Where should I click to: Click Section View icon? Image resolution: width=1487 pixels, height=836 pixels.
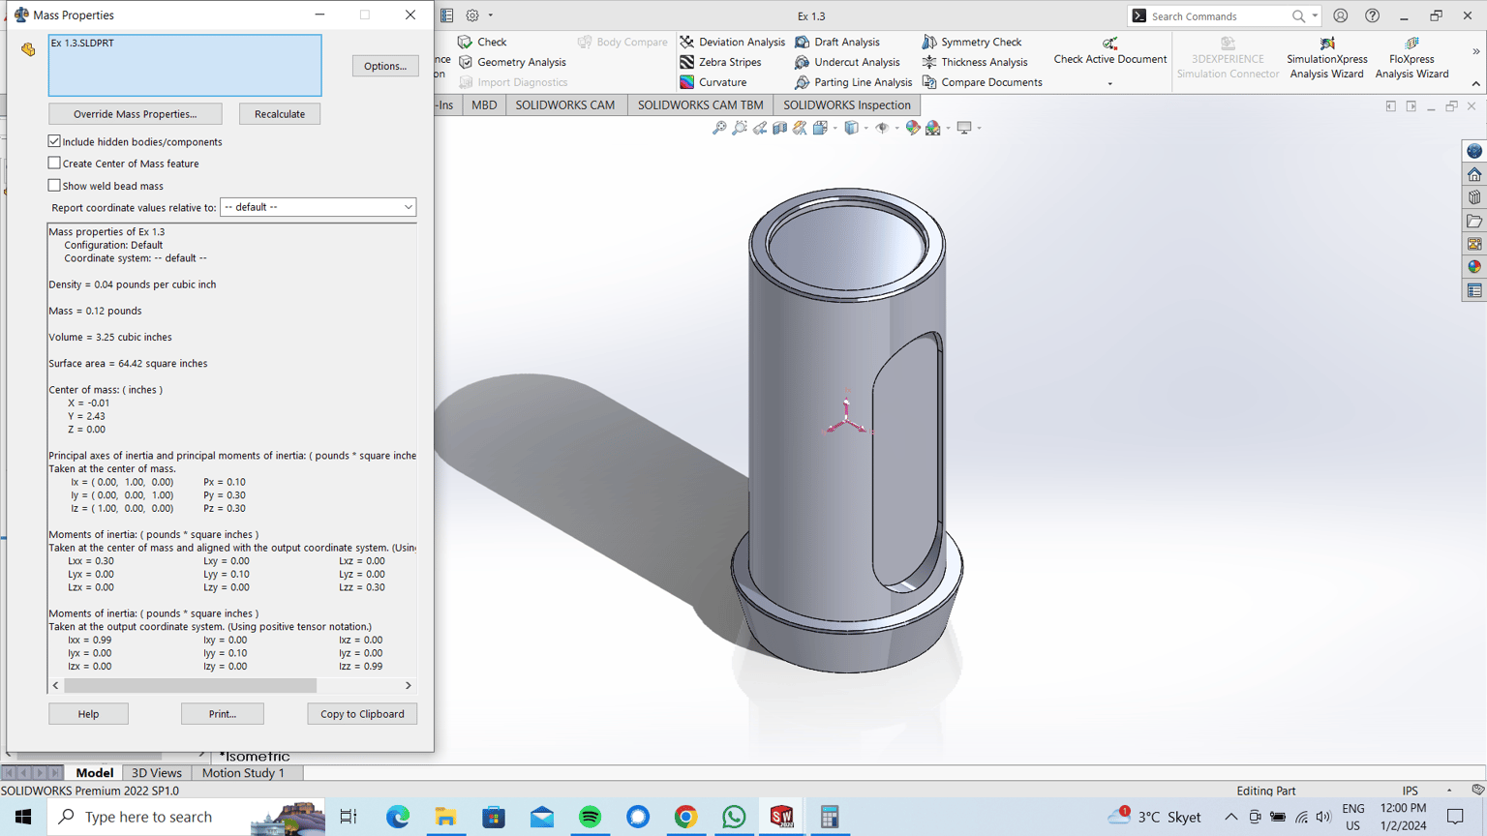(x=779, y=128)
